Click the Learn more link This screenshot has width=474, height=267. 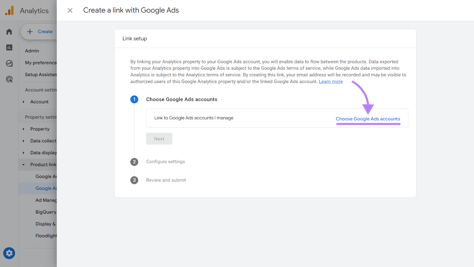click(x=331, y=81)
